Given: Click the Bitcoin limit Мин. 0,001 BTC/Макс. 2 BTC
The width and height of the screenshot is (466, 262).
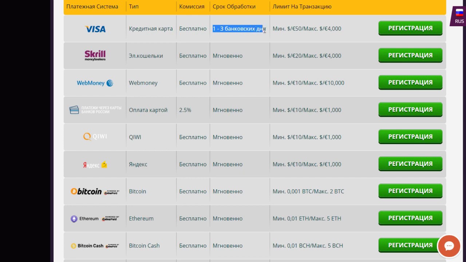Looking at the screenshot, I should (308, 191).
